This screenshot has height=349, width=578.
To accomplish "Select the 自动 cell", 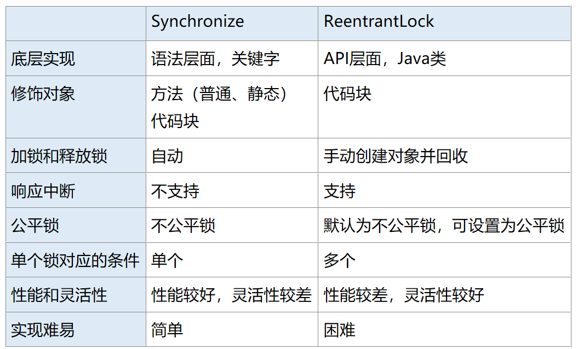I will tap(167, 156).
